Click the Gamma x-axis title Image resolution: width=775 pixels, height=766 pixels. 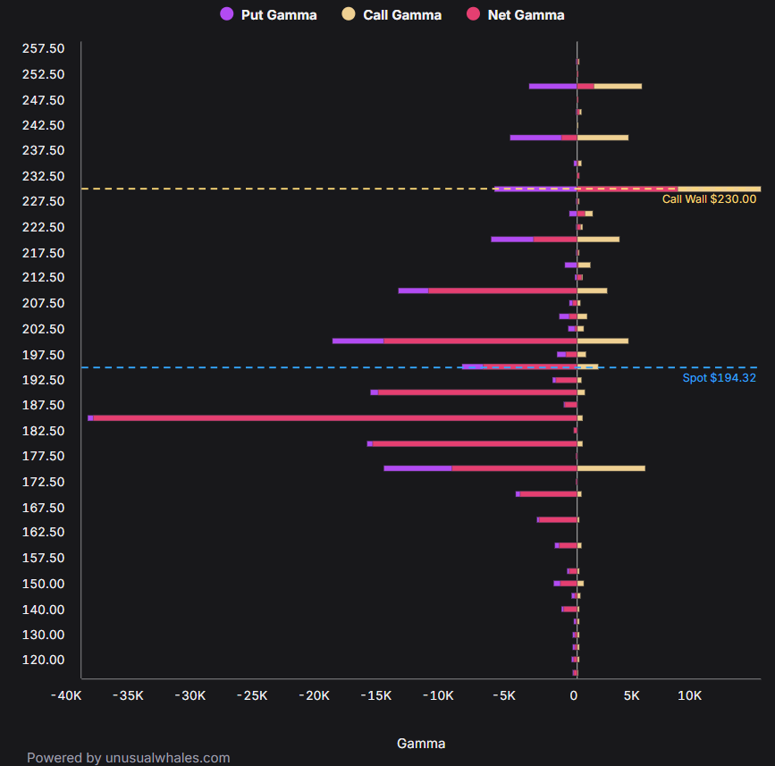[x=421, y=744]
